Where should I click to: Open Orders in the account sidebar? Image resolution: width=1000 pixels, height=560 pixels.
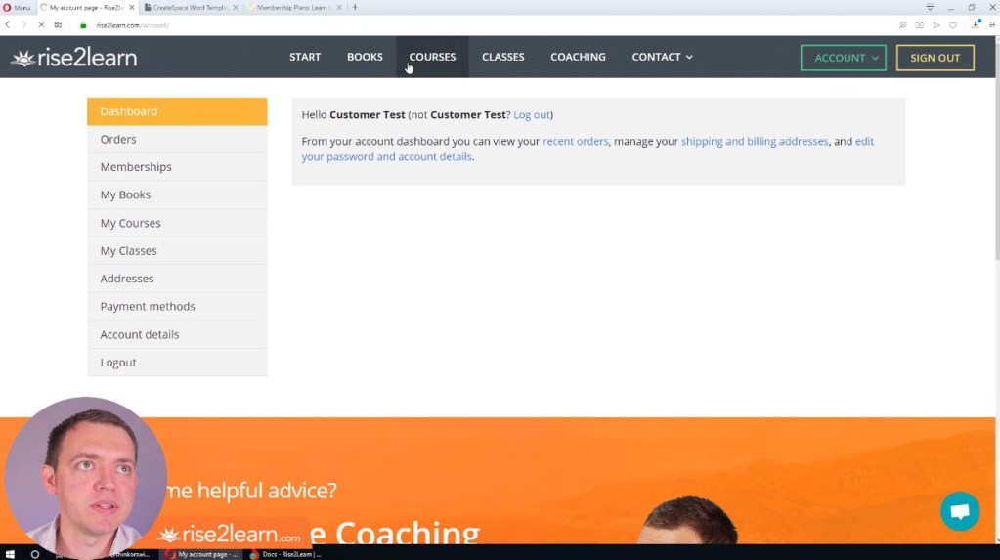click(x=177, y=139)
